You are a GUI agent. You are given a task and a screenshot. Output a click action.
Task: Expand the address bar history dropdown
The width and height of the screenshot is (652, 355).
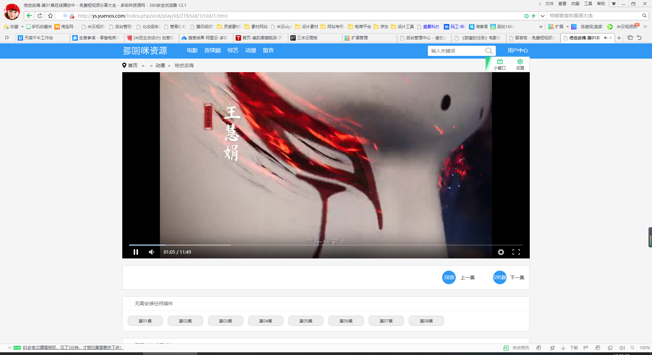(x=542, y=16)
